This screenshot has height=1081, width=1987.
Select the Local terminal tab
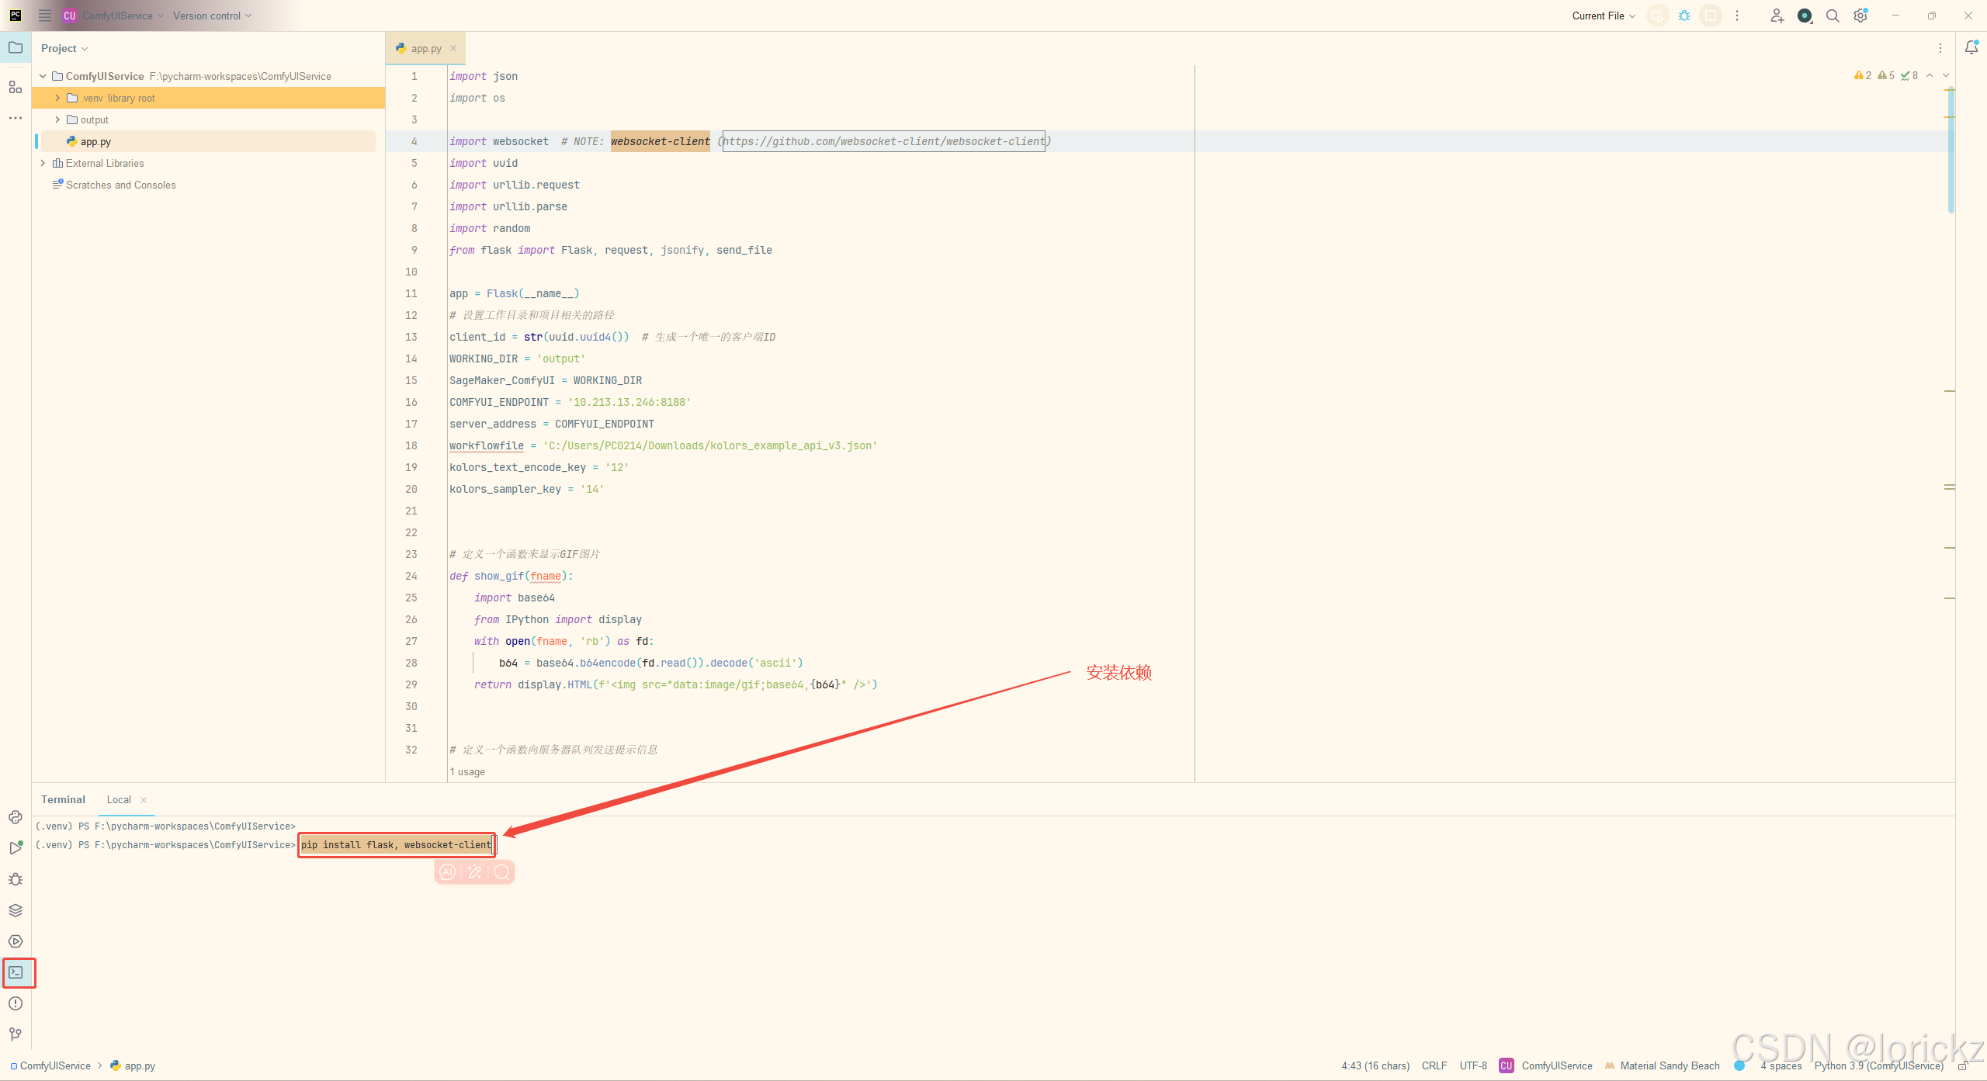pos(118,799)
